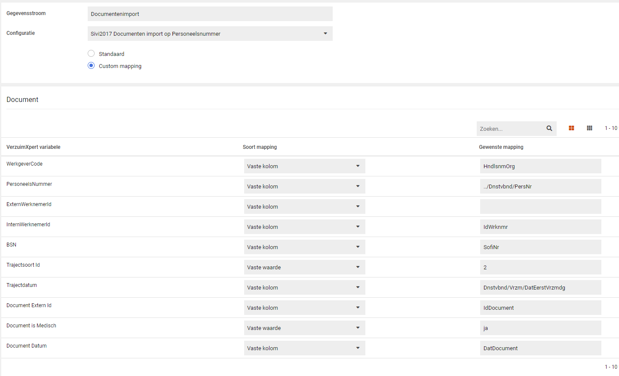The height and width of the screenshot is (376, 619).
Task: Select the Standaard radio button
Action: (x=91, y=54)
